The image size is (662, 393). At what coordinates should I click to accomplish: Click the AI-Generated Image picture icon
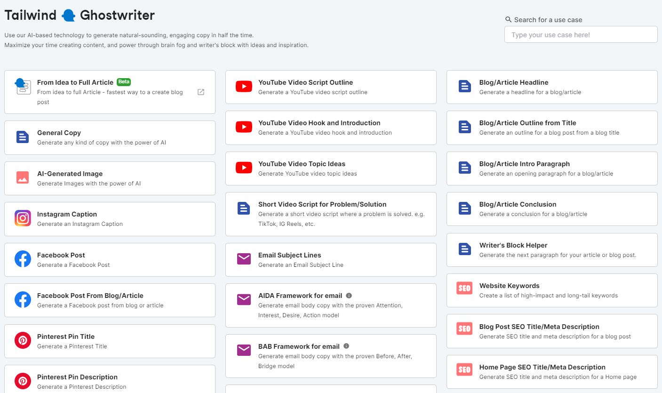click(x=23, y=178)
